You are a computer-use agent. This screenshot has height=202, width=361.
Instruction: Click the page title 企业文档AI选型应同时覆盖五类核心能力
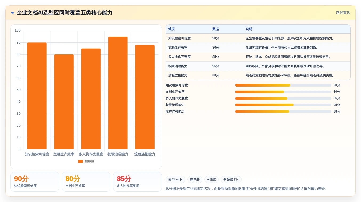tap(64, 12)
